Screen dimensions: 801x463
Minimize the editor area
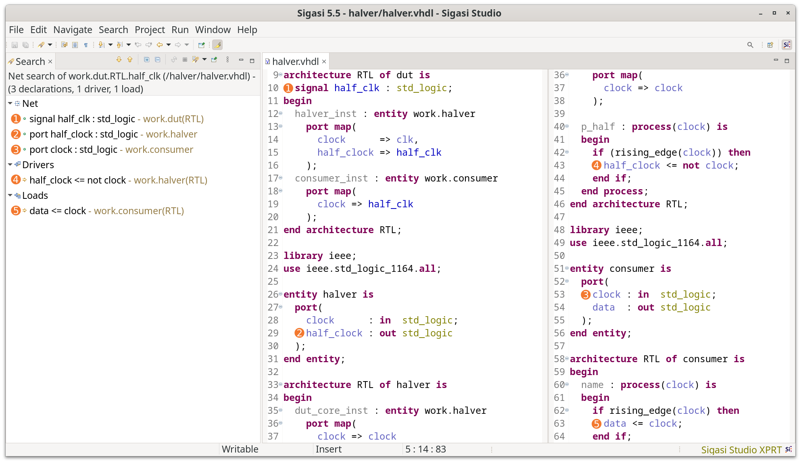pos(776,60)
